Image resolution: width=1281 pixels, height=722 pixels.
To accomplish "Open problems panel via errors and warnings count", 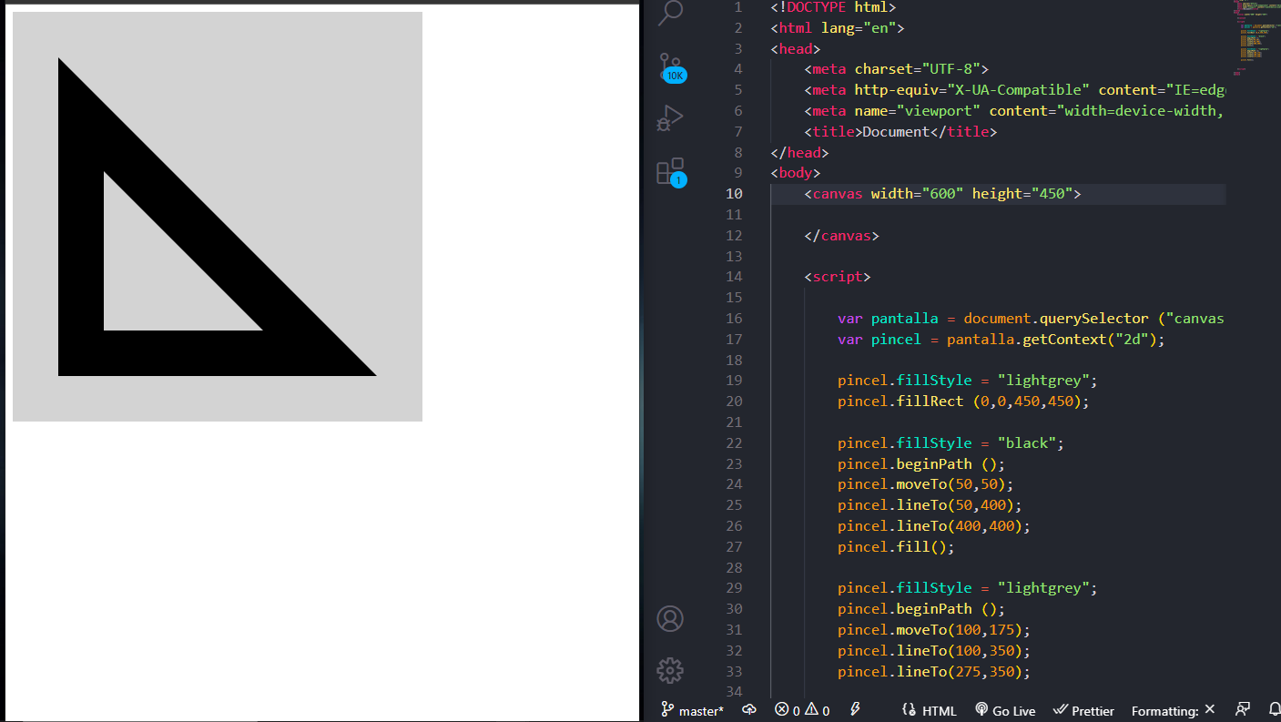I will pyautogui.click(x=802, y=710).
